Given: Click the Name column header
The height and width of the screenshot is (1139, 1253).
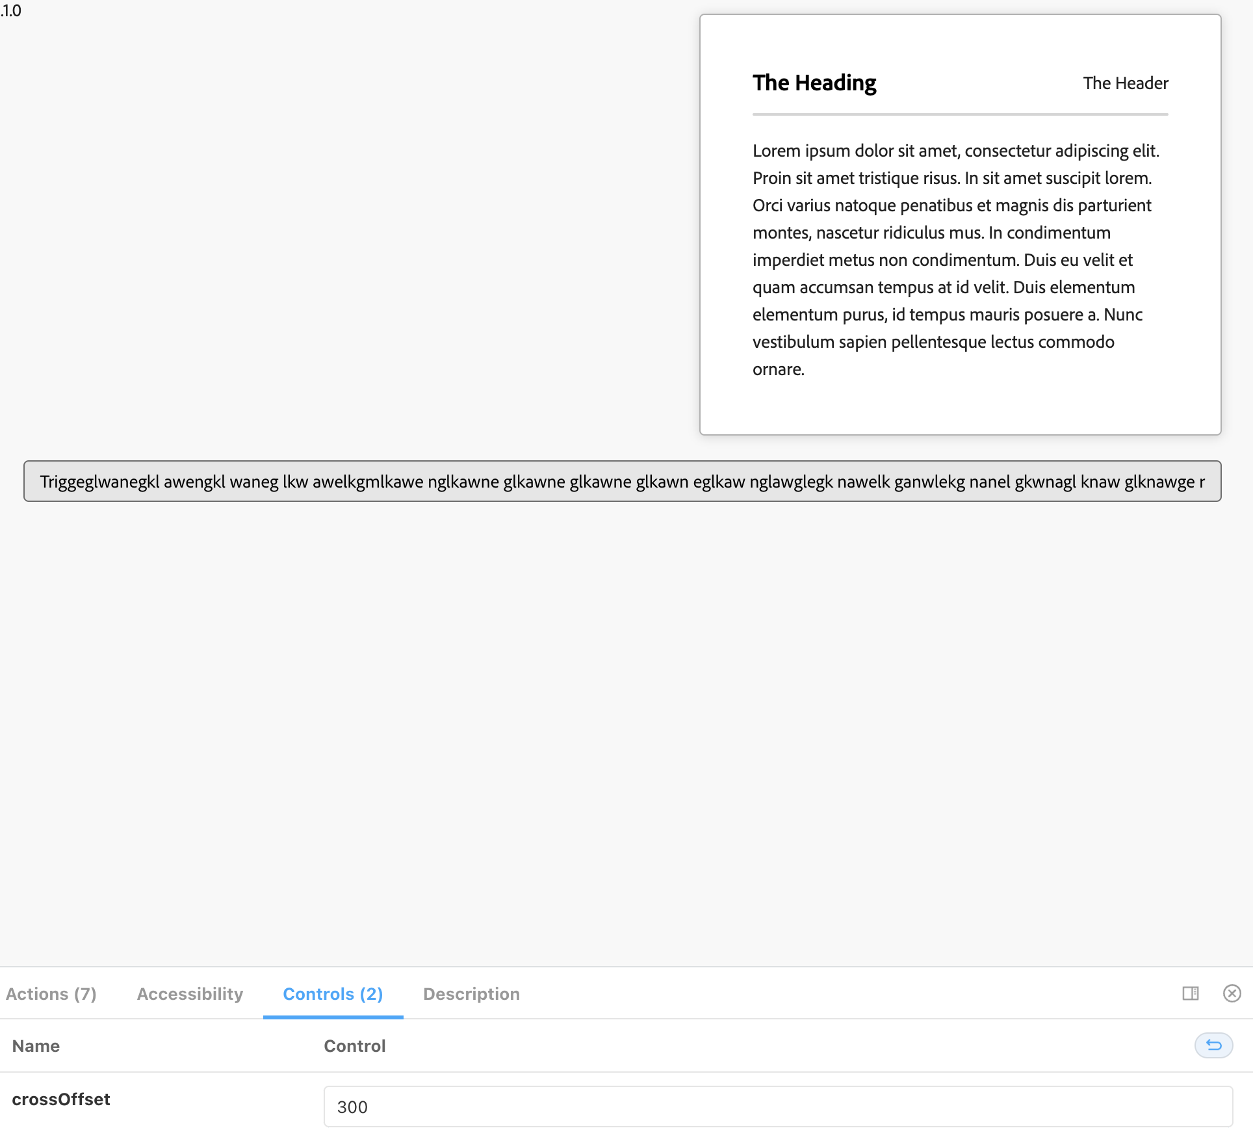Looking at the screenshot, I should click(x=36, y=1046).
